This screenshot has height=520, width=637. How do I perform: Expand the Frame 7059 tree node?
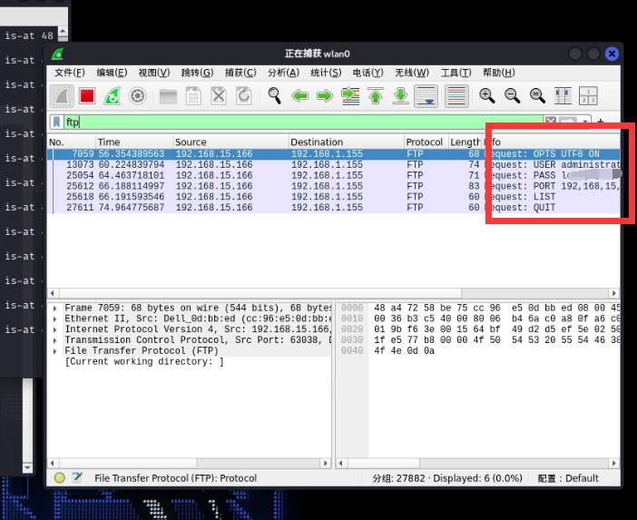56,309
